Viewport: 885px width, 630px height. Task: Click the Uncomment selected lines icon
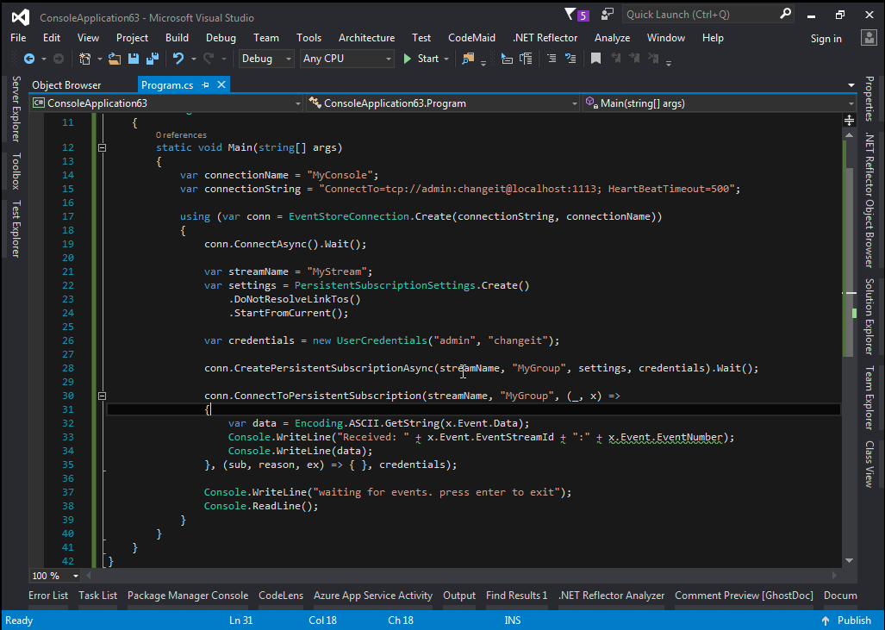tap(570, 58)
